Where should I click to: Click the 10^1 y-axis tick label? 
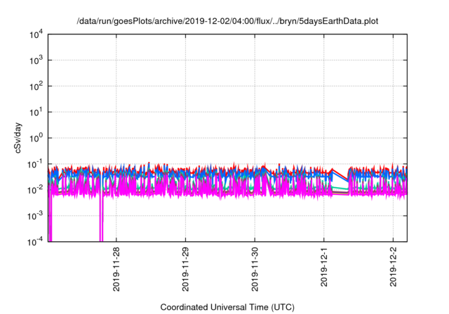(x=36, y=112)
